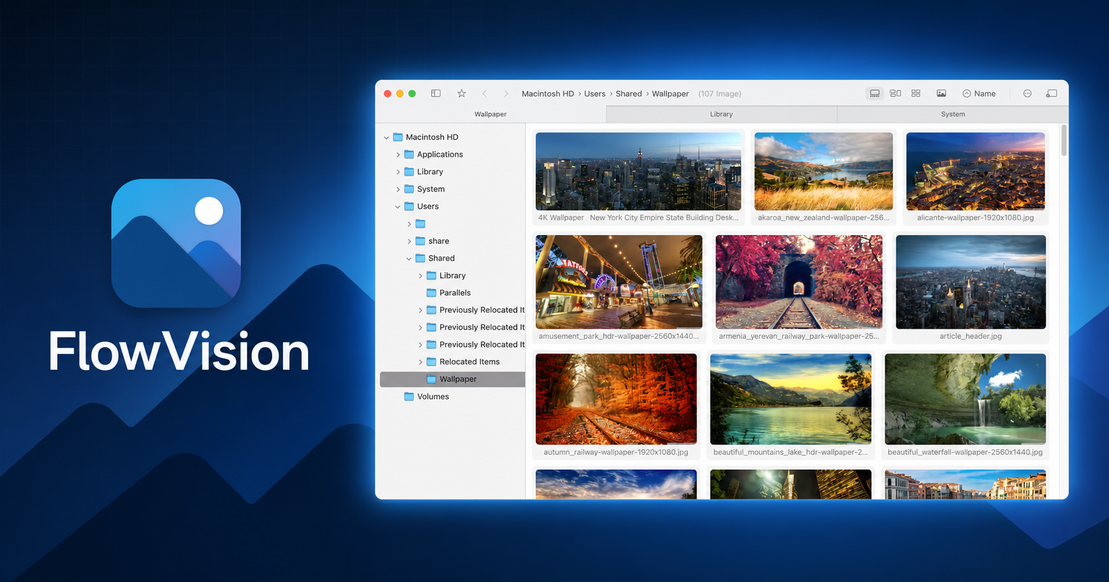Switch to the System tab
1109x582 pixels.
point(953,114)
